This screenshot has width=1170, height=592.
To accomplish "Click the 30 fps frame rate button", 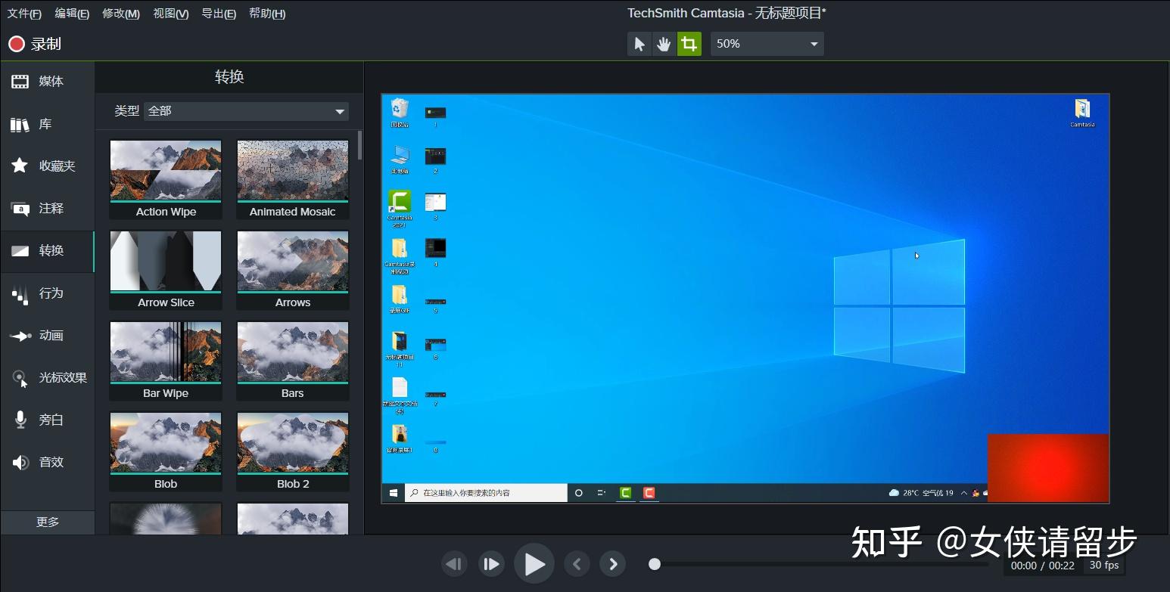I will pos(1104,566).
